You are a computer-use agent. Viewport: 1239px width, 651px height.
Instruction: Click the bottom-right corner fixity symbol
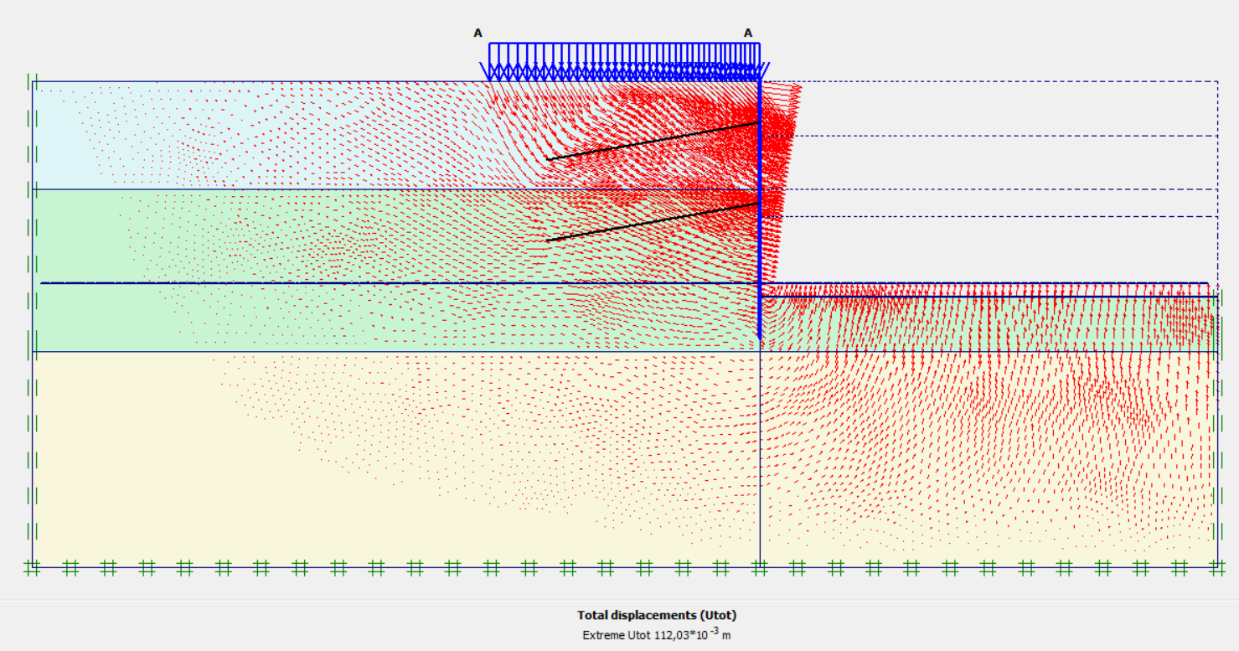1216,568
